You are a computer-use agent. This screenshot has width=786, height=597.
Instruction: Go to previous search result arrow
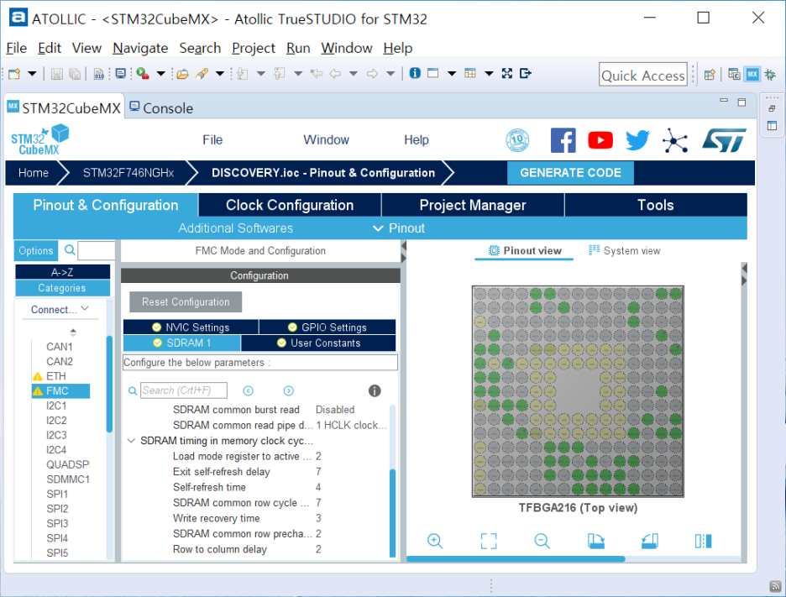click(x=248, y=390)
